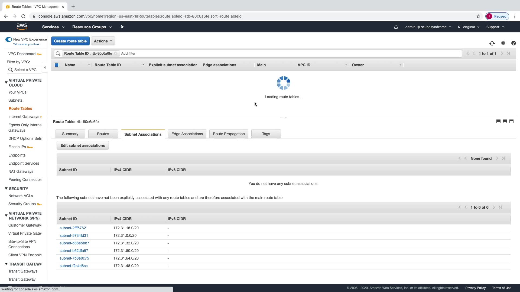Open the Route Propagation tab
The image size is (520, 292).
click(229, 134)
